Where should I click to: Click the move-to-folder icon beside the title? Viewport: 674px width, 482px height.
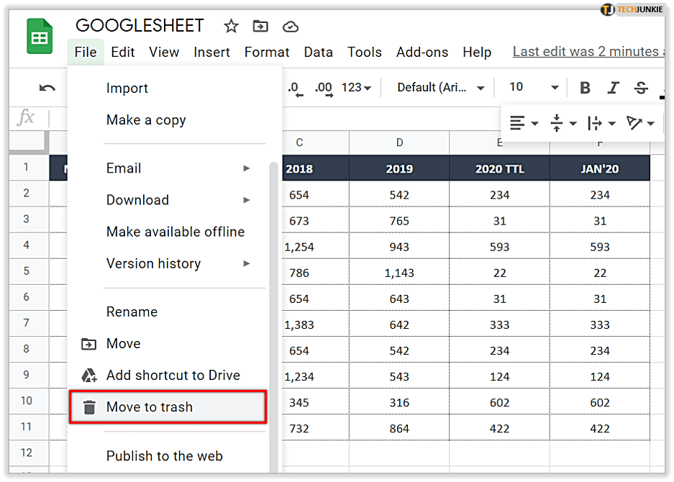pyautogui.click(x=260, y=27)
